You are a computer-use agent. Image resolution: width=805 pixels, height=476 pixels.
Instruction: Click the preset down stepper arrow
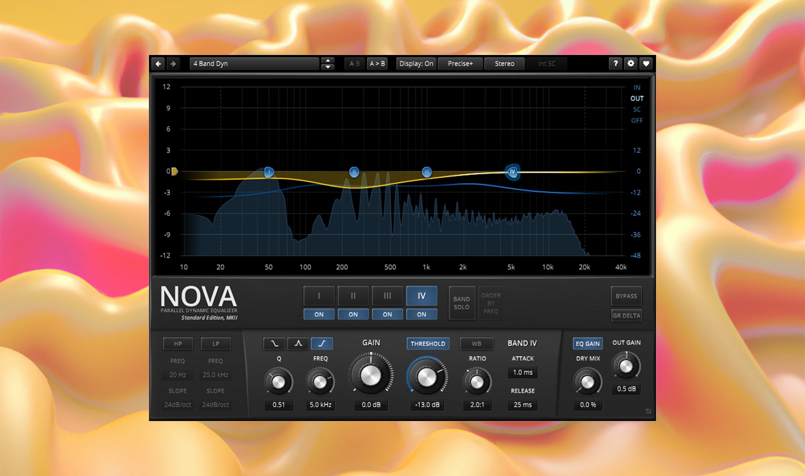click(328, 66)
